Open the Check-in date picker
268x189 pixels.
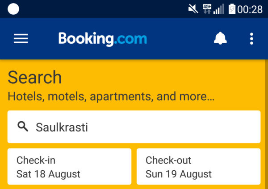[x=69, y=166]
